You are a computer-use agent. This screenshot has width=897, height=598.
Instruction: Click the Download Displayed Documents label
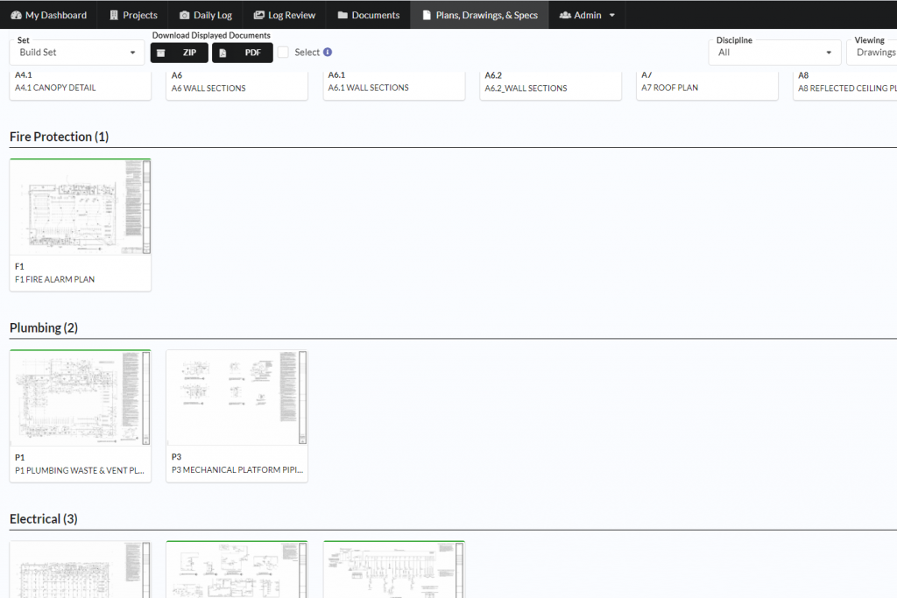pos(211,35)
